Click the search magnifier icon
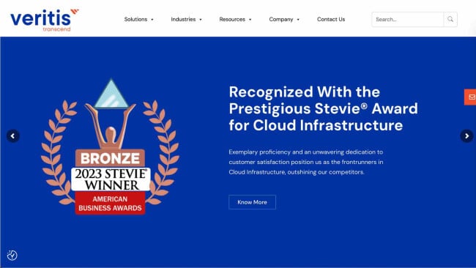This screenshot has width=476, height=268. [450, 20]
